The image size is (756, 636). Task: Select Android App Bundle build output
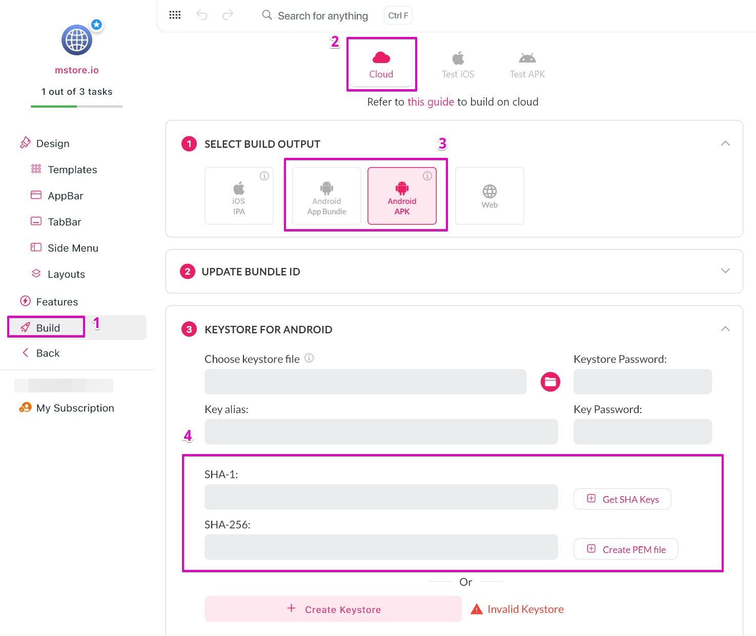click(326, 196)
